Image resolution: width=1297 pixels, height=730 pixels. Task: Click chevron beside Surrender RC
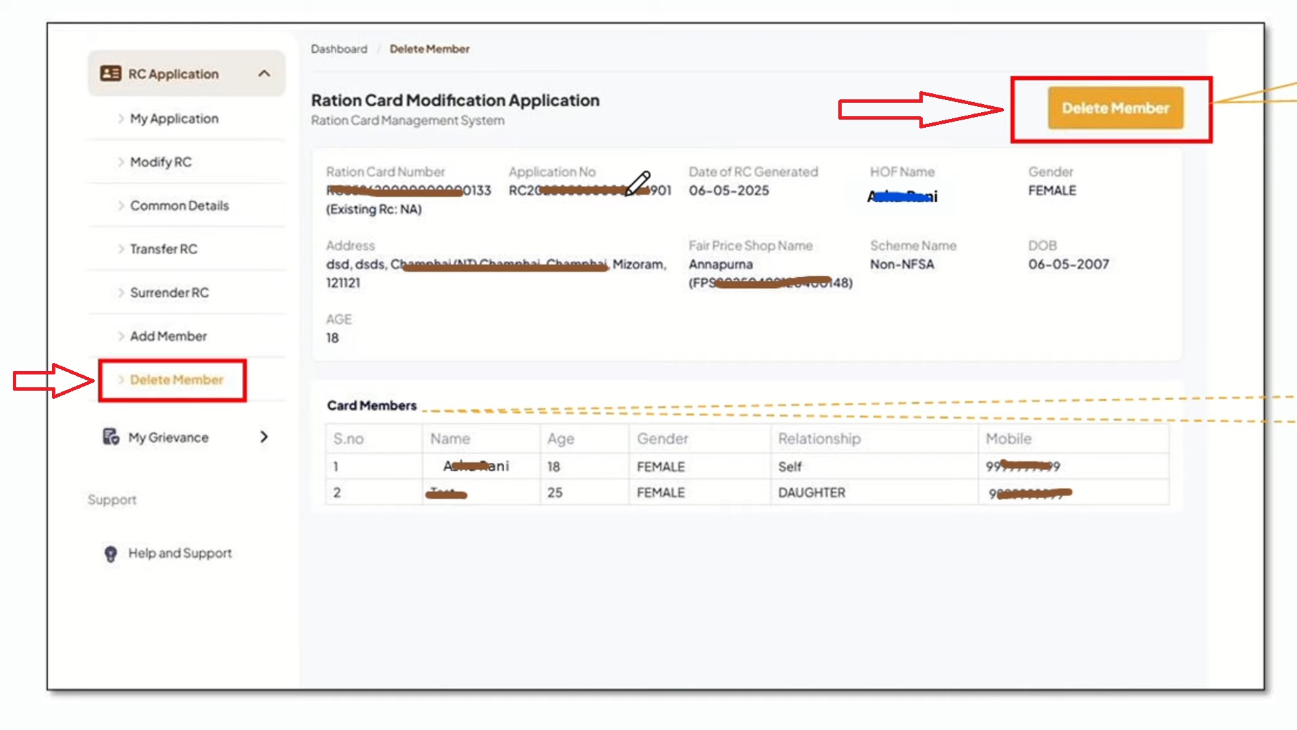click(121, 293)
